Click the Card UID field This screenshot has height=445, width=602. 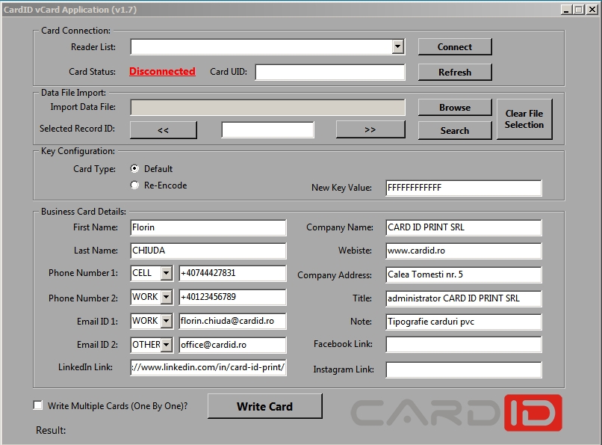click(329, 72)
